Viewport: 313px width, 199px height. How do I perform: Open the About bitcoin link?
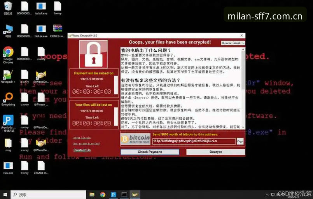[82, 138]
